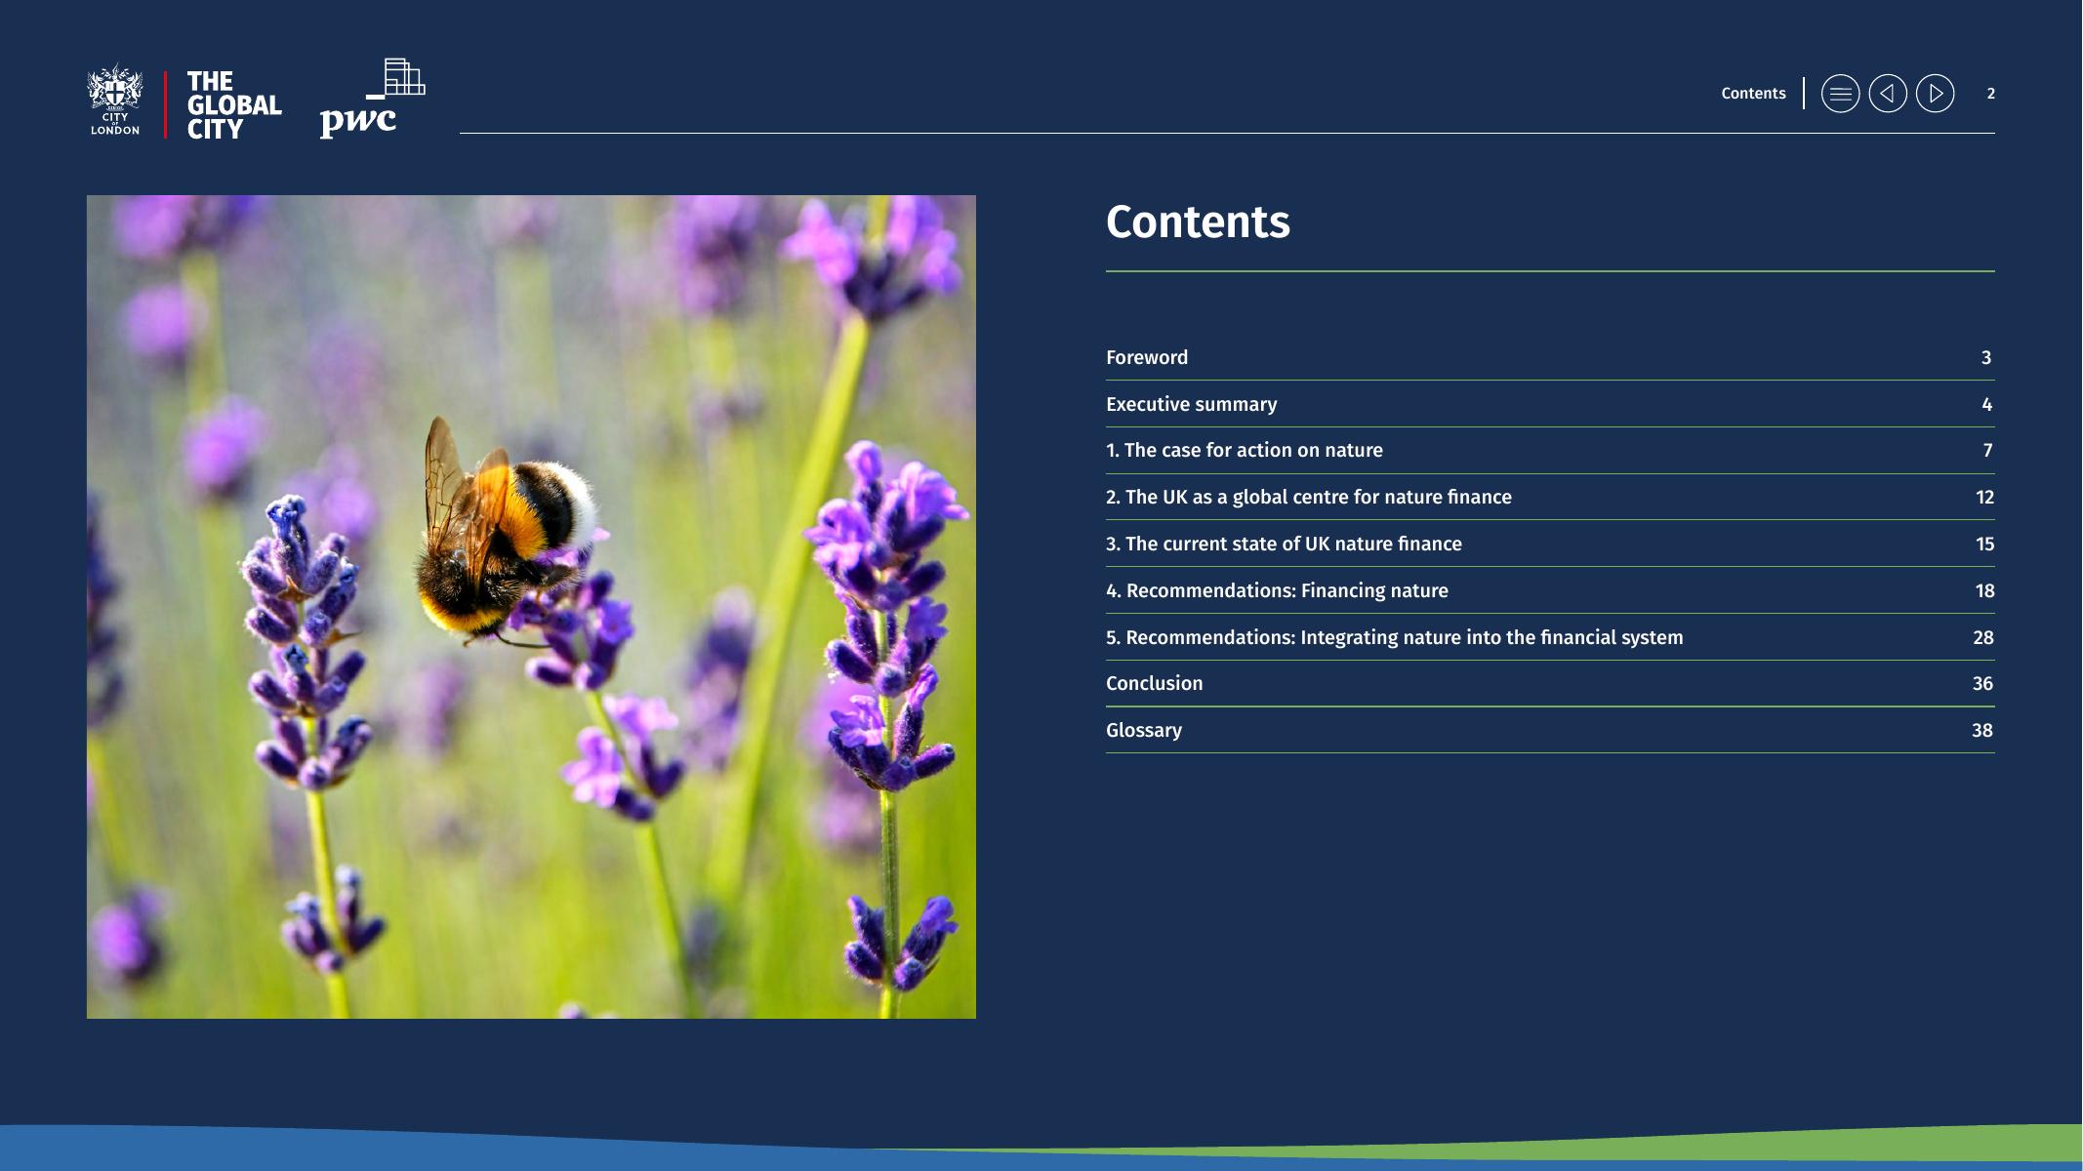
Task: Open the Executive summary entry
Action: [x=1191, y=404]
